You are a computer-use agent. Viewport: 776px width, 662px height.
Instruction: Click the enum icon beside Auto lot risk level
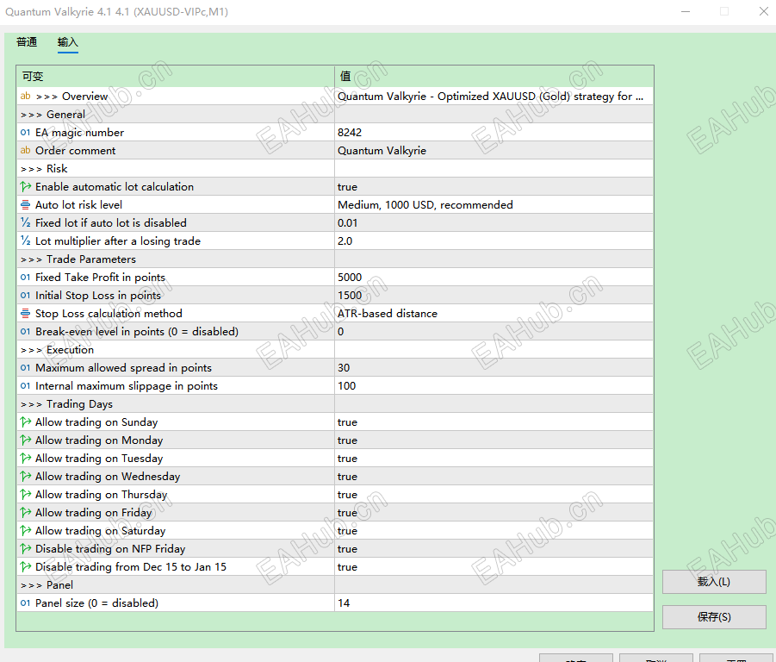pyautogui.click(x=25, y=204)
